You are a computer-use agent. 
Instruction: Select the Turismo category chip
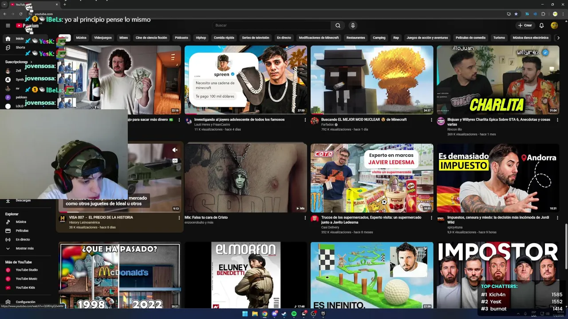[x=499, y=38]
